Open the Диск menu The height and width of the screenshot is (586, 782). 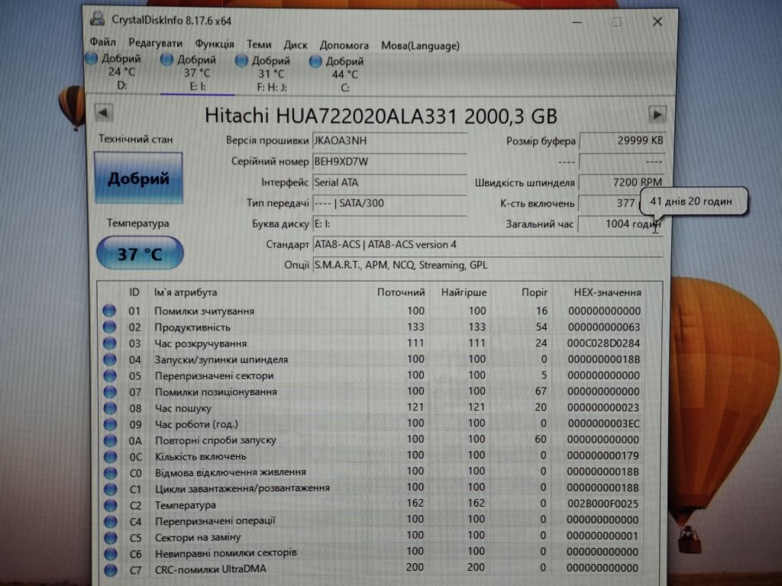[296, 44]
